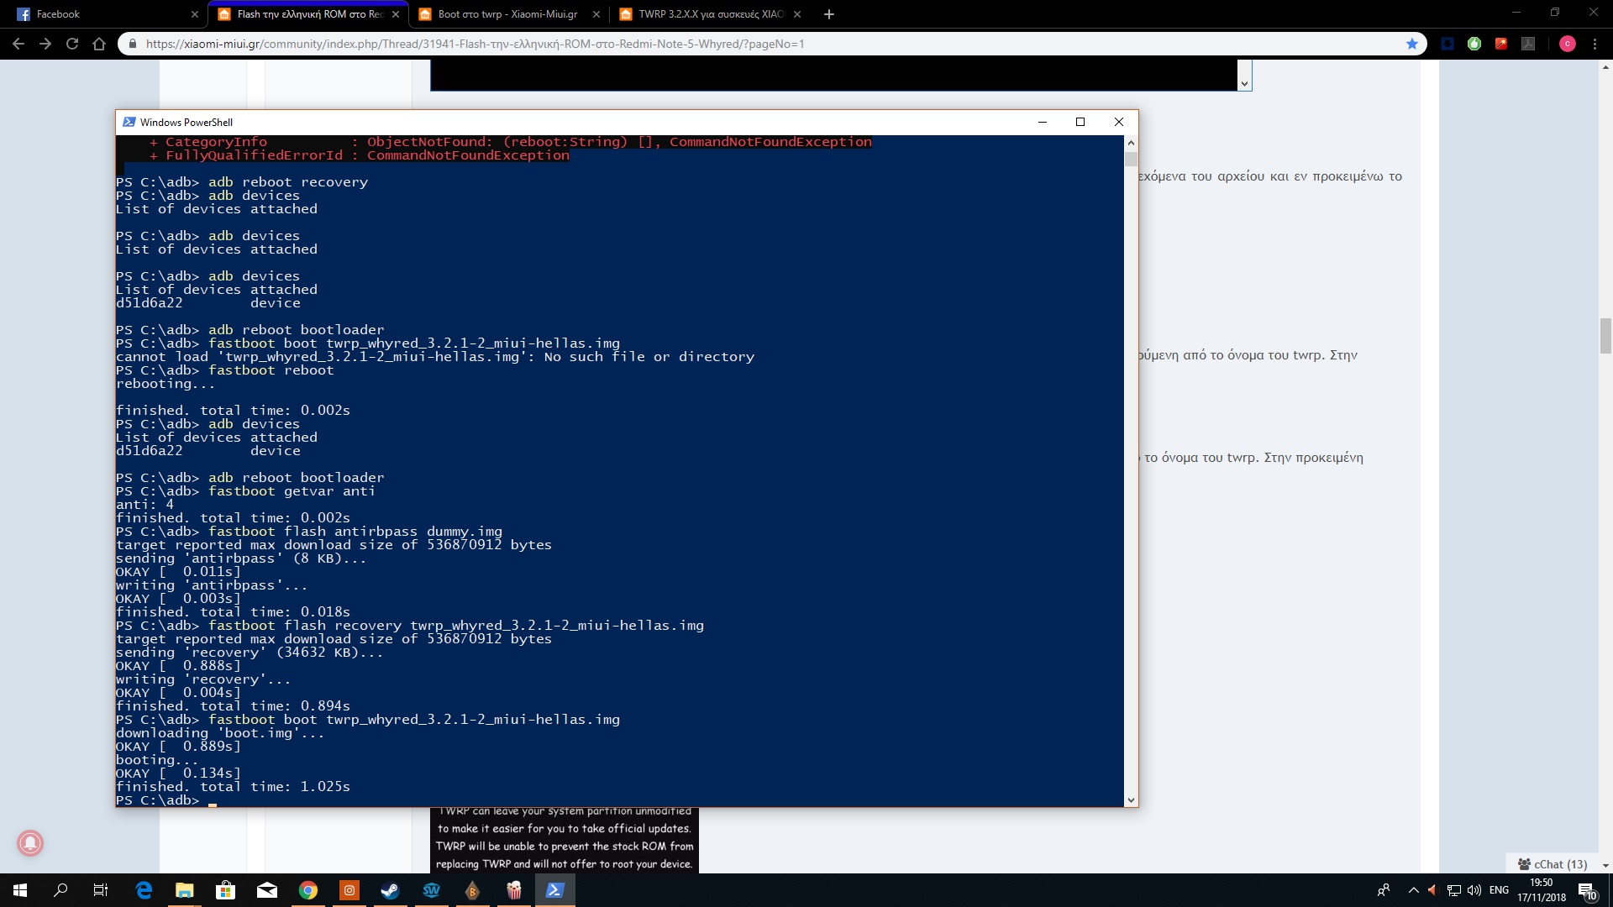The image size is (1613, 907).
Task: Open the Popcorn Time taskbar icon
Action: pos(513,890)
